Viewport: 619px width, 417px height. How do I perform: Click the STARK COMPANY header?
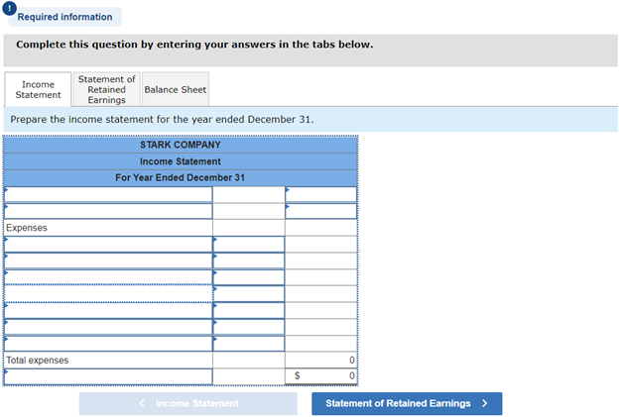click(x=181, y=145)
